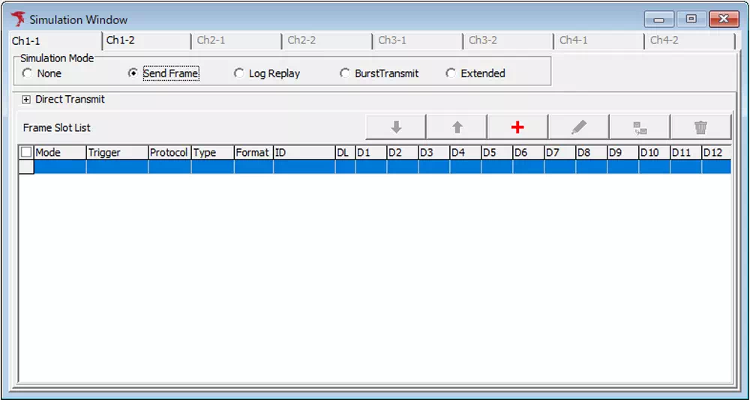This screenshot has width=750, height=400.
Task: Click the move down arrow button
Action: [x=396, y=127]
